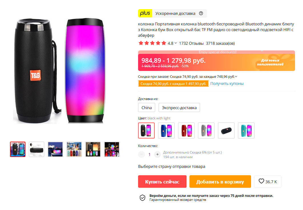Click the heart wishlist icon
Screen dimensions: 303x210
[261, 181]
